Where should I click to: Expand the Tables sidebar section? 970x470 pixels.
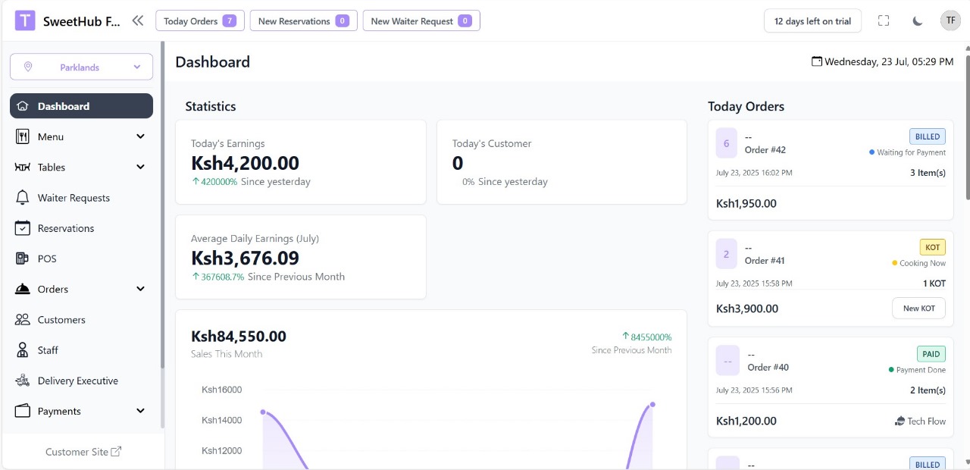(139, 167)
